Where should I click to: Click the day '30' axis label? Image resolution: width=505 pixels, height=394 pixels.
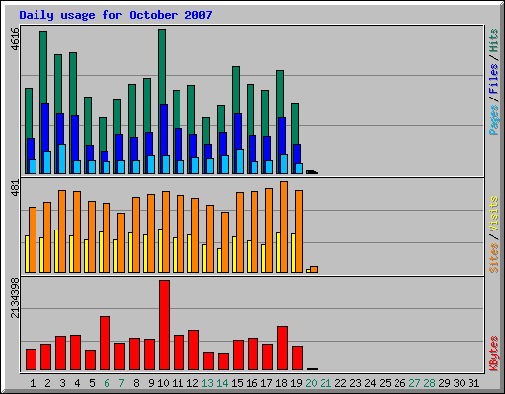coord(459,383)
